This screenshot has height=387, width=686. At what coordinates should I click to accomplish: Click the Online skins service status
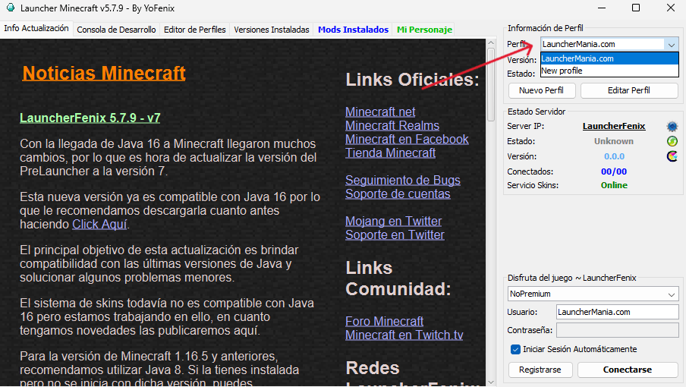click(614, 185)
